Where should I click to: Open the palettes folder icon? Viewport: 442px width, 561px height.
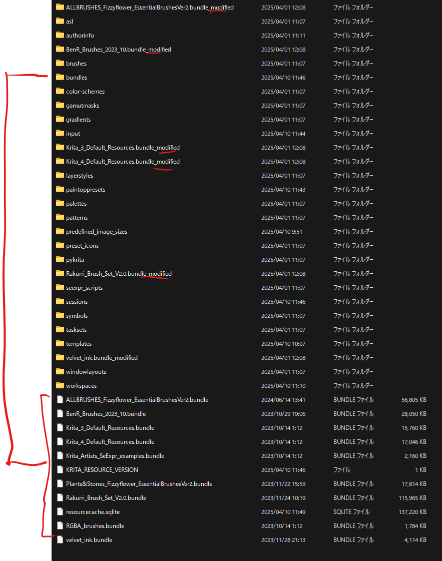coord(60,203)
